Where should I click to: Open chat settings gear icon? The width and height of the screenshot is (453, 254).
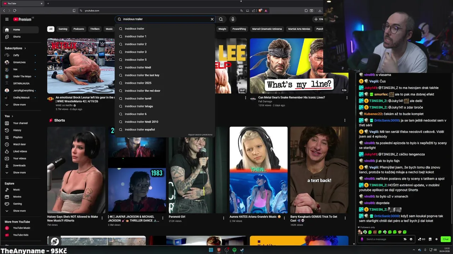(436, 239)
